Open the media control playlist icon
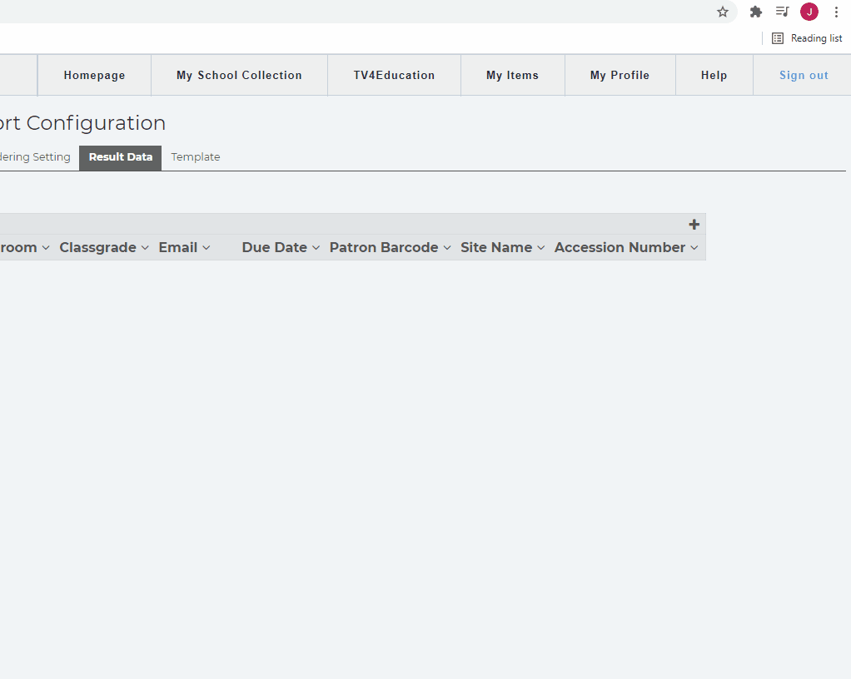851x679 pixels. tap(782, 12)
